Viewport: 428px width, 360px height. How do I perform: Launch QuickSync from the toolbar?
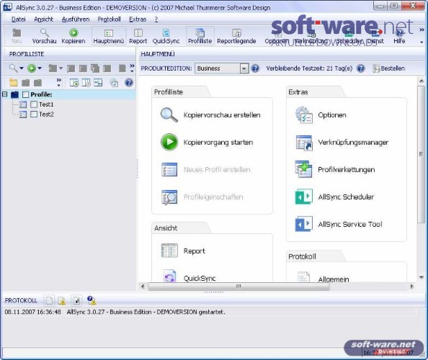pos(166,36)
